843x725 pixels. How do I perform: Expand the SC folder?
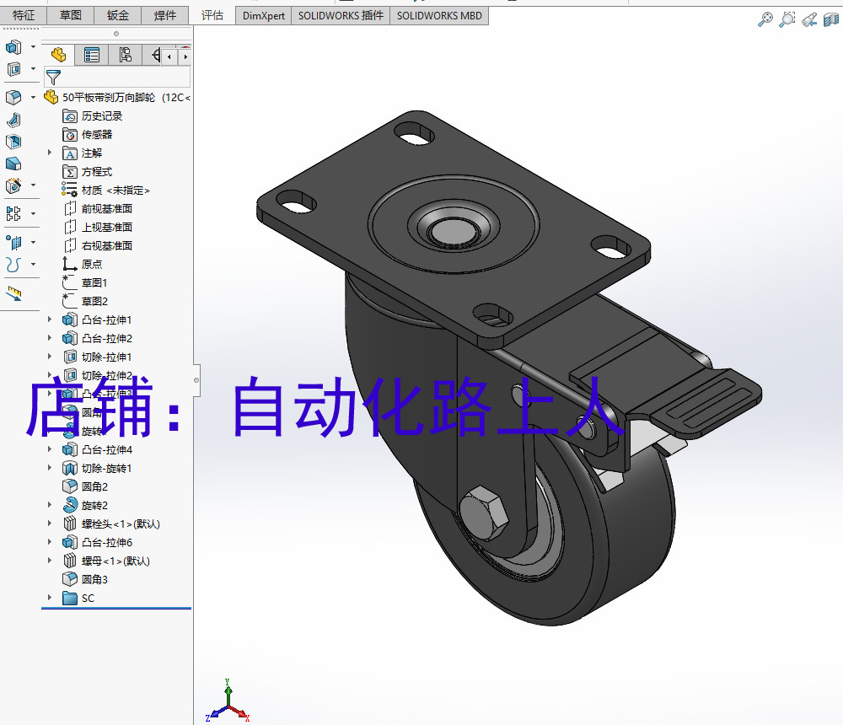[50, 598]
